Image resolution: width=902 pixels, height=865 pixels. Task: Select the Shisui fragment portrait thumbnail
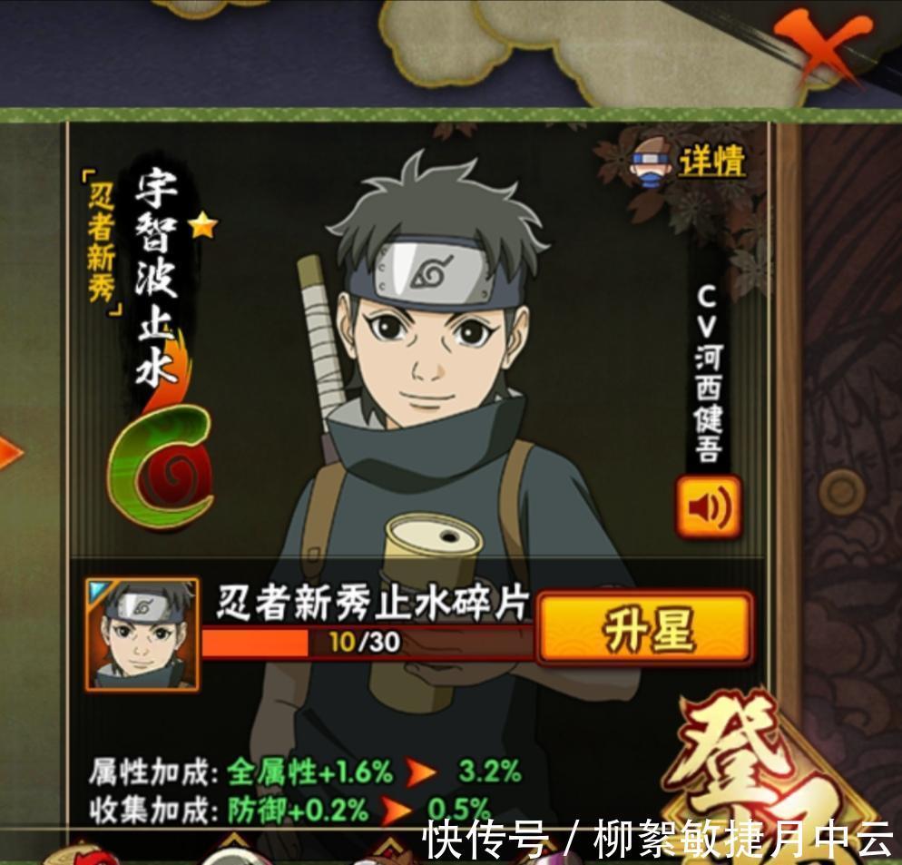pyautogui.click(x=142, y=634)
